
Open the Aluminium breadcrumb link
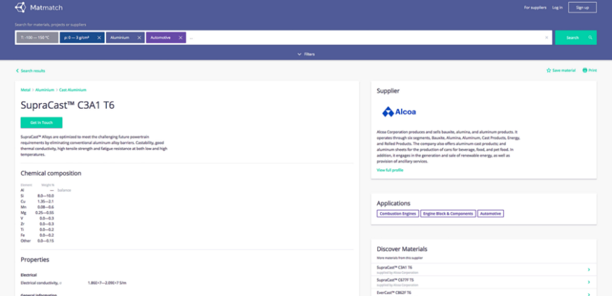click(x=45, y=90)
